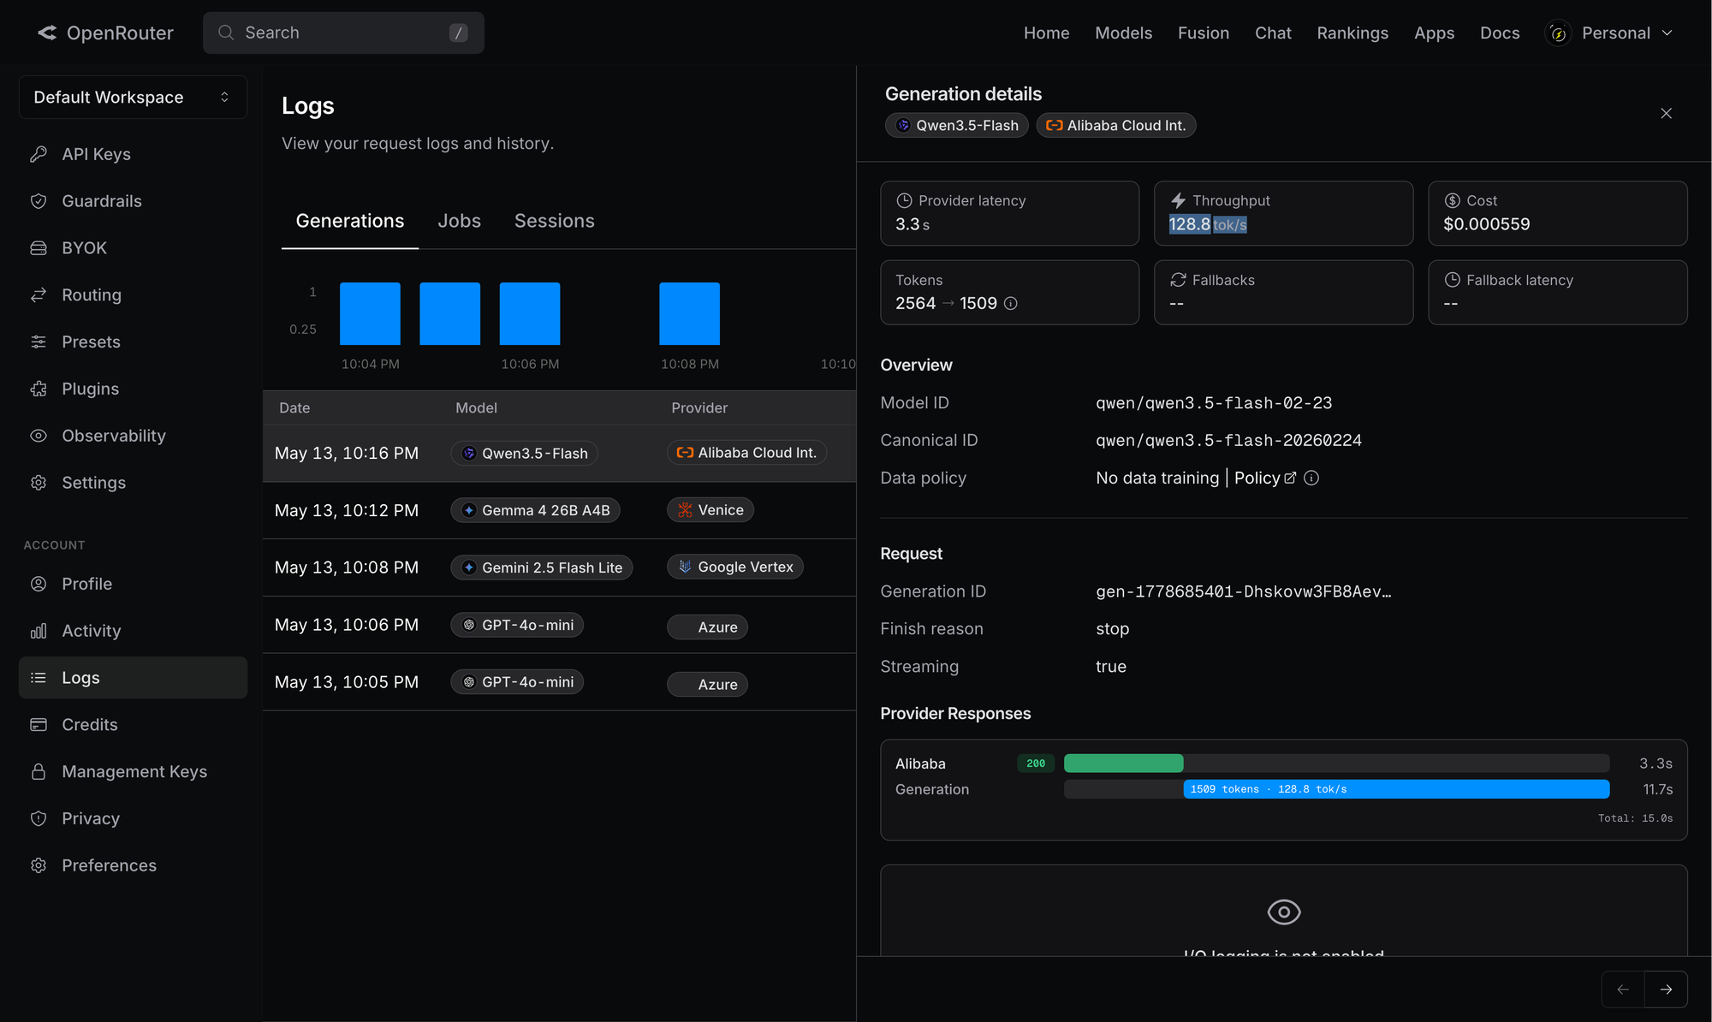This screenshot has height=1022, width=1712.
Task: Open Chat in top navigation
Action: [x=1273, y=33]
